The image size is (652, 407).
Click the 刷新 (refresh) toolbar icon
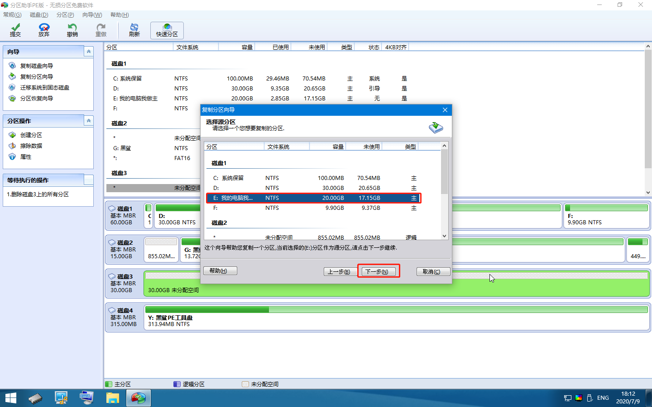point(134,30)
